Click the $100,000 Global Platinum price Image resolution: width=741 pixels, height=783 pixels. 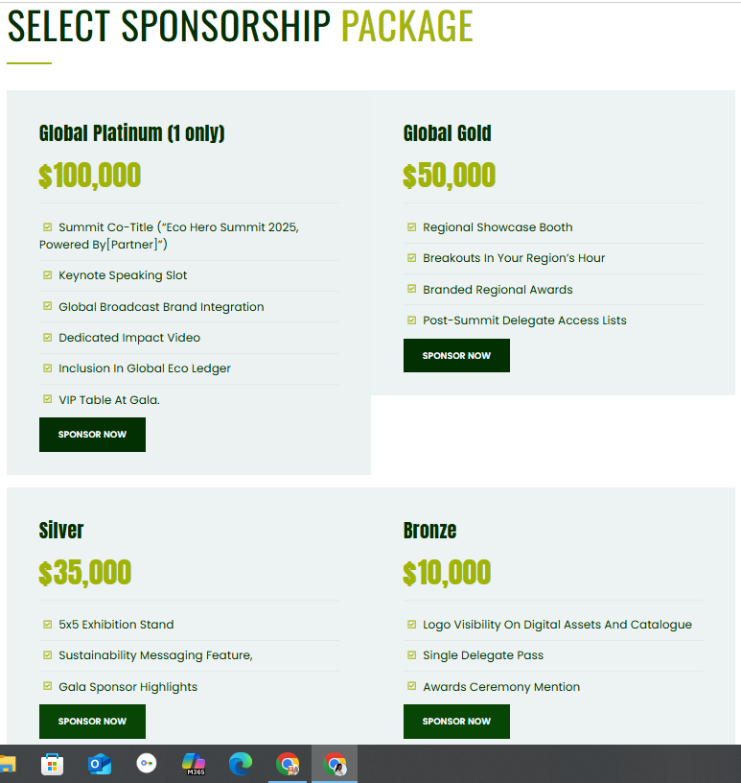pos(90,177)
